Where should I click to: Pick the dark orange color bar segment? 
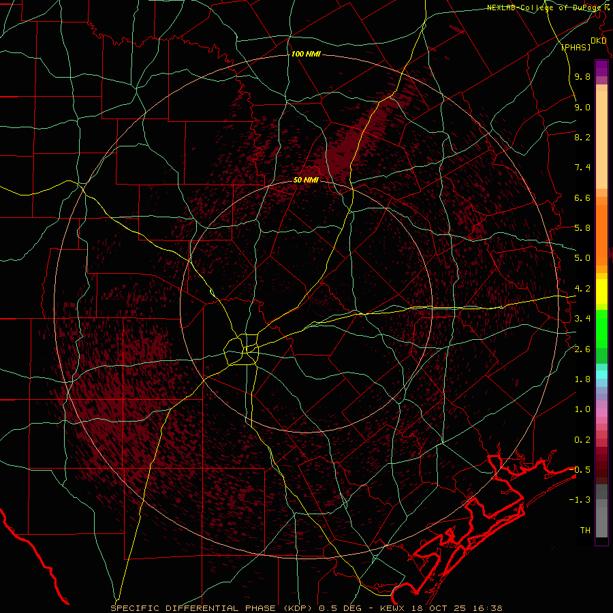pyautogui.click(x=601, y=234)
